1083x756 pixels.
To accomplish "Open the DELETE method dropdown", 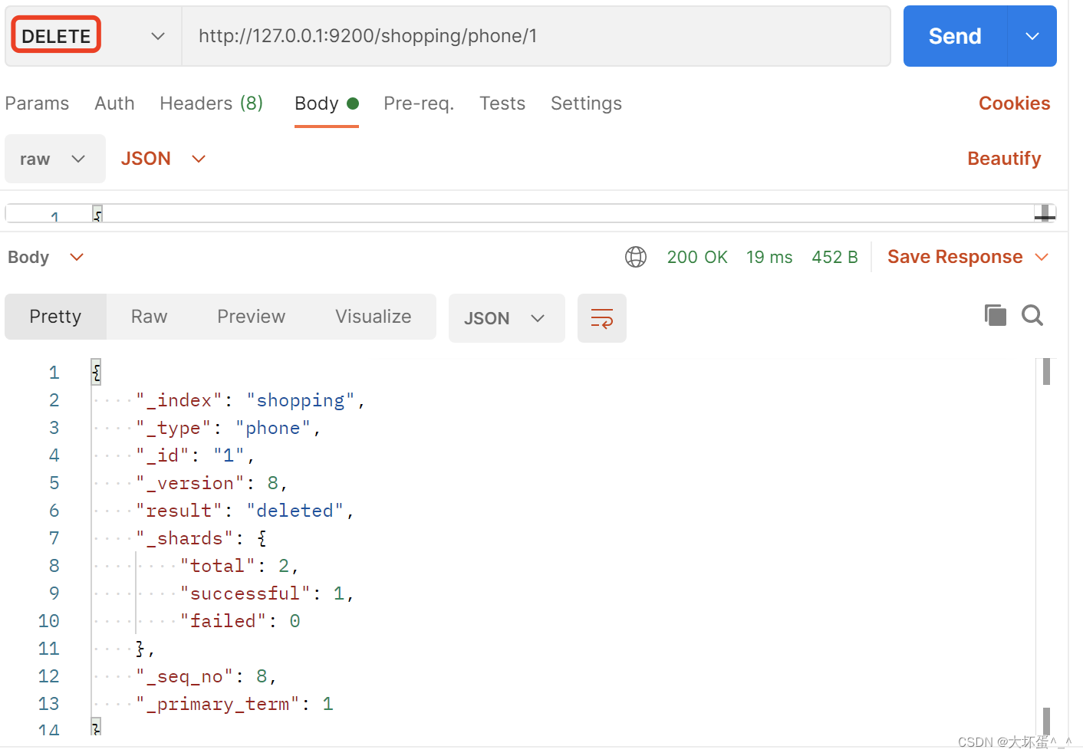I will pyautogui.click(x=94, y=36).
